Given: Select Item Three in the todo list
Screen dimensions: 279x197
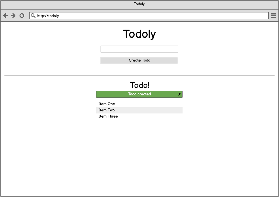Looking at the screenshot, I should [139, 116].
